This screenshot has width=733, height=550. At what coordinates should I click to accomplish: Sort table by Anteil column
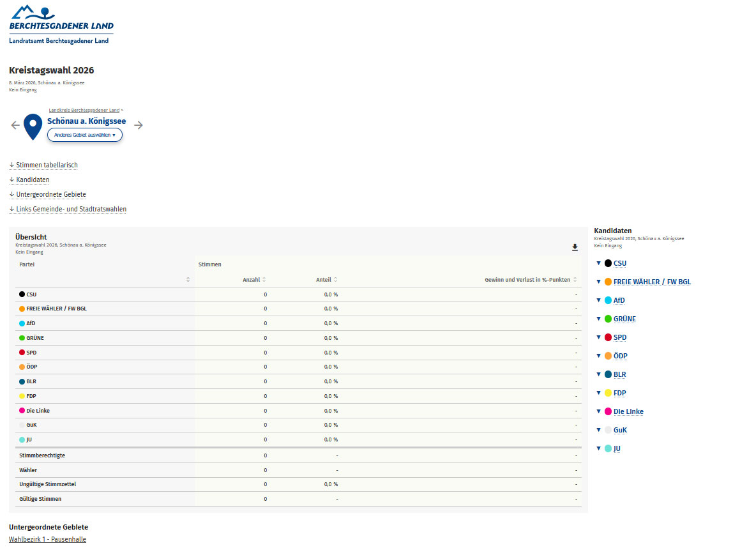(335, 280)
